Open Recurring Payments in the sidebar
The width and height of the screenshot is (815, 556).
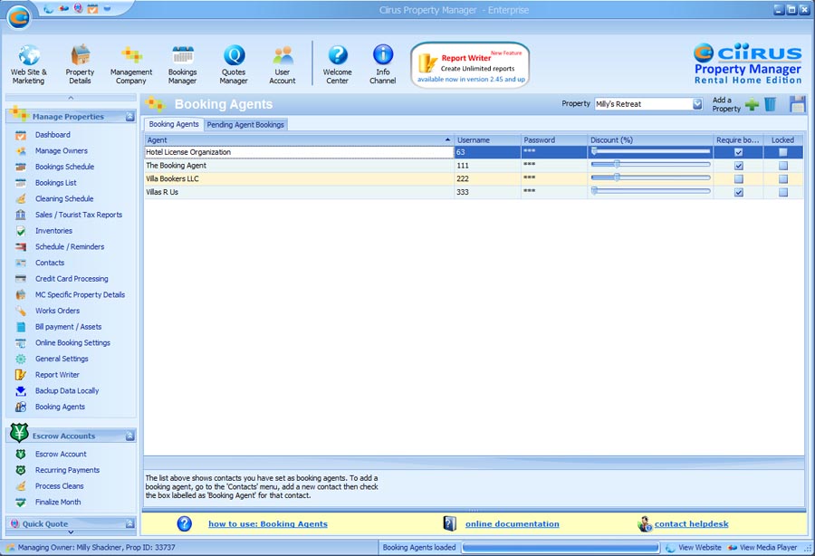(x=67, y=470)
